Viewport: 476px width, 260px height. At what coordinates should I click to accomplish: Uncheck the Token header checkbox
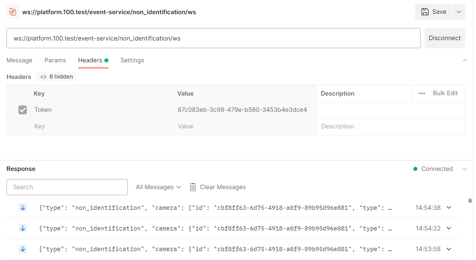point(23,110)
